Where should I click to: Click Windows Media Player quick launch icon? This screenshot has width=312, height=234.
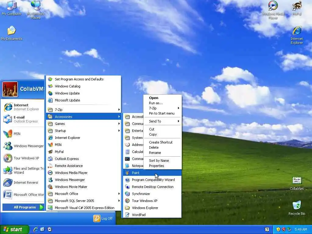pyautogui.click(x=50, y=229)
